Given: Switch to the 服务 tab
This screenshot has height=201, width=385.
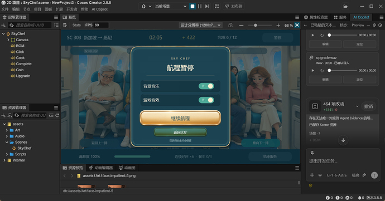Looking at the screenshot, I should [340, 17].
